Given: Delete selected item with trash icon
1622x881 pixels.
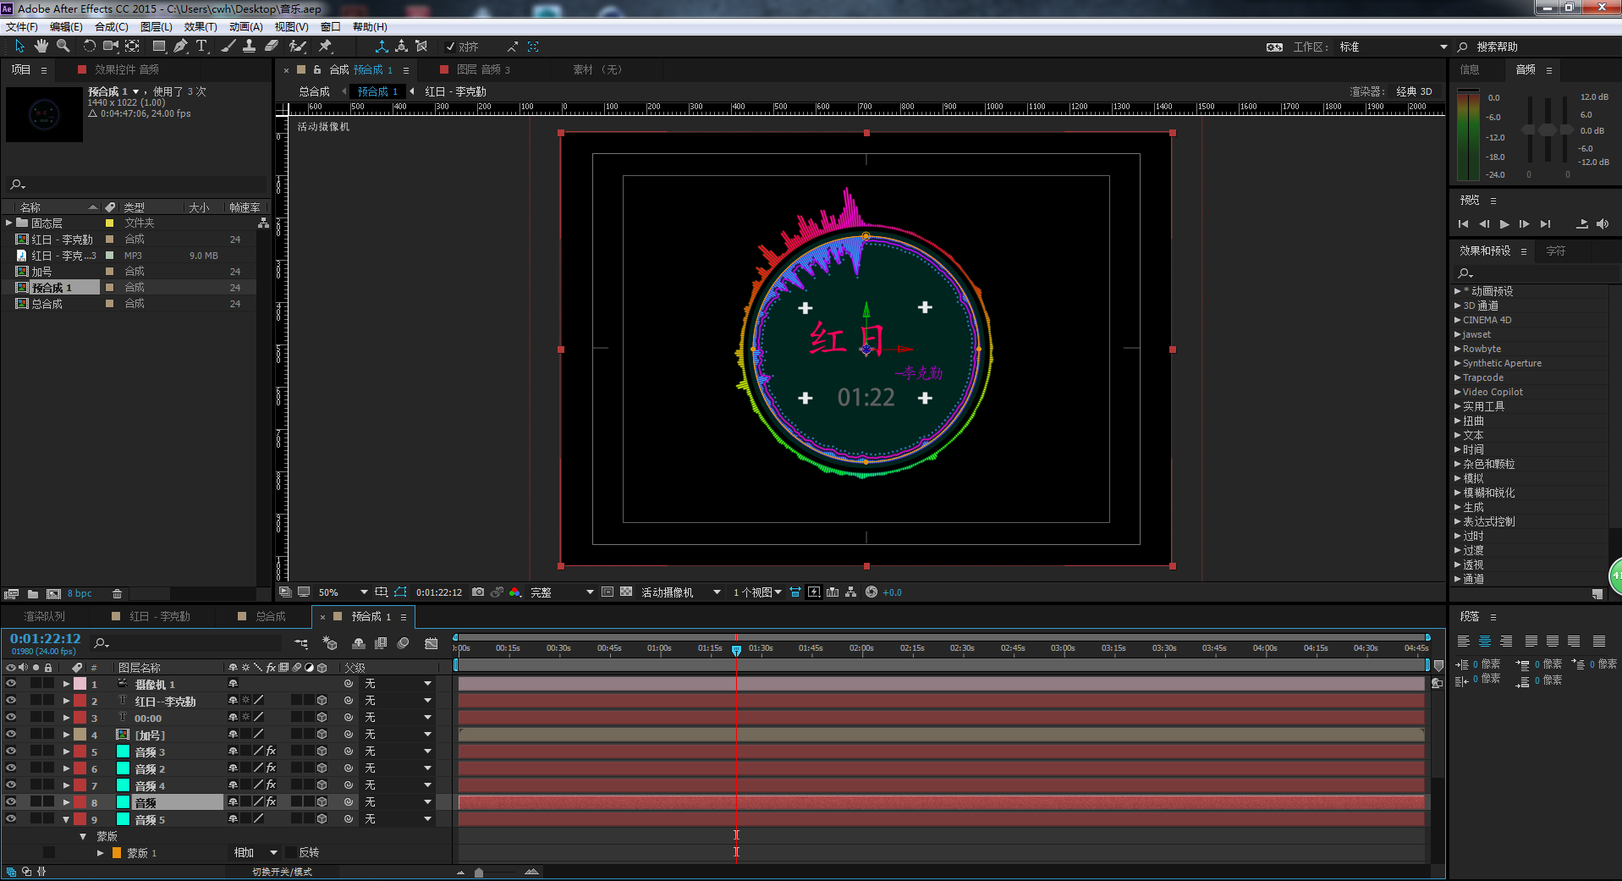Looking at the screenshot, I should (118, 594).
